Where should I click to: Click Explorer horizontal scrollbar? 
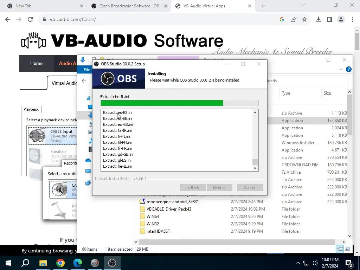pos(237,242)
